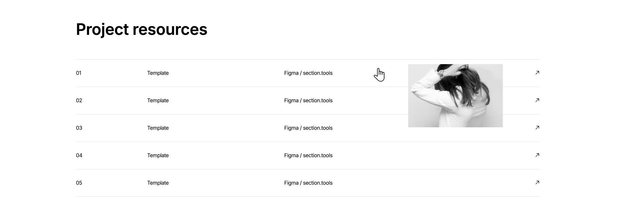This screenshot has height=224, width=631.
Task: Click the arrow icon on row 04
Action: pos(537,155)
